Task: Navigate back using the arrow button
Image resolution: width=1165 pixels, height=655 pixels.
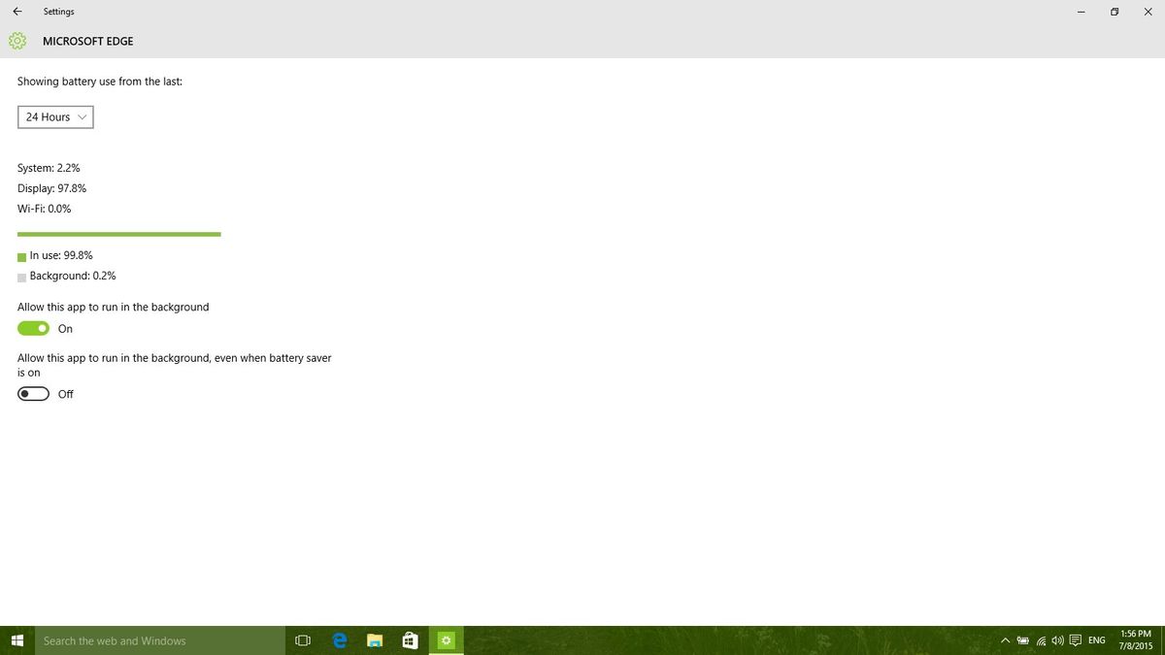Action: tap(17, 12)
